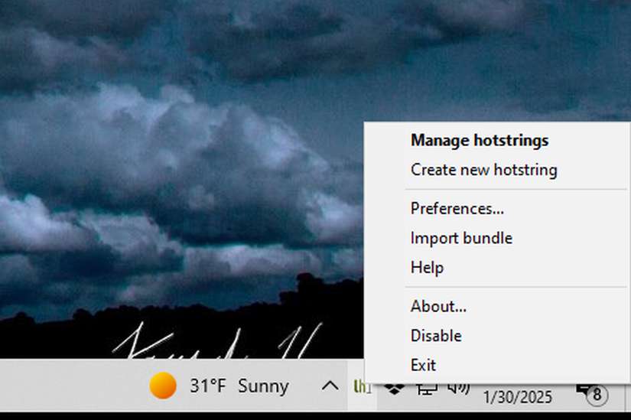Click the orange sun weather icon
Viewport: 631px width, 420px height.
(x=163, y=386)
